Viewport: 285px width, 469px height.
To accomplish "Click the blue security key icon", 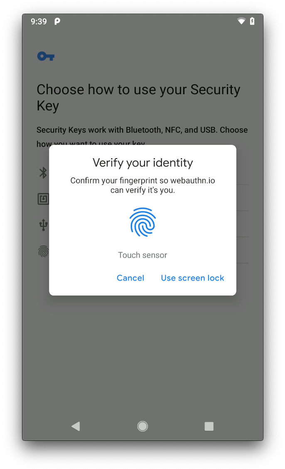I will (46, 56).
